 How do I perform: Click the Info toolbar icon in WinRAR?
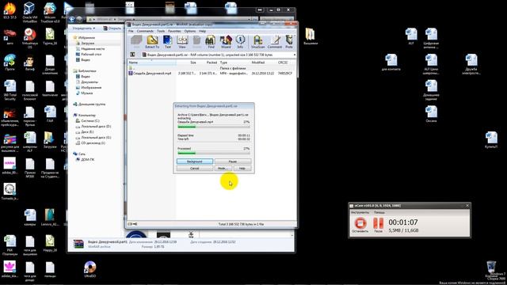[240, 42]
